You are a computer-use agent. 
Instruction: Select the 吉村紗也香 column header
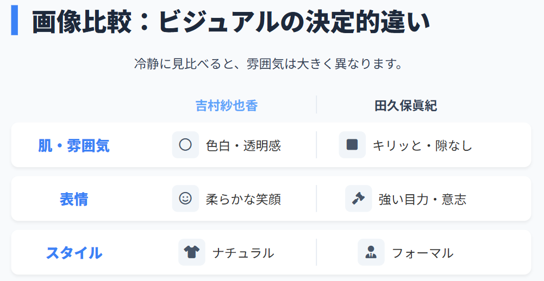click(x=227, y=106)
